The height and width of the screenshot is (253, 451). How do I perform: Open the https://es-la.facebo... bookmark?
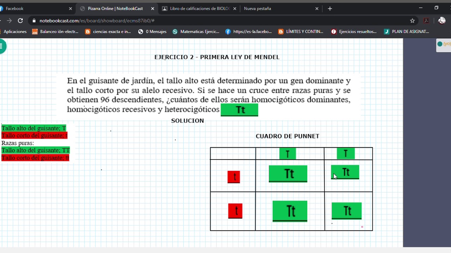248,32
